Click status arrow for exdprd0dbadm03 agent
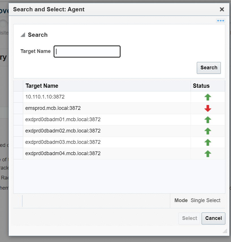 [x=208, y=142]
